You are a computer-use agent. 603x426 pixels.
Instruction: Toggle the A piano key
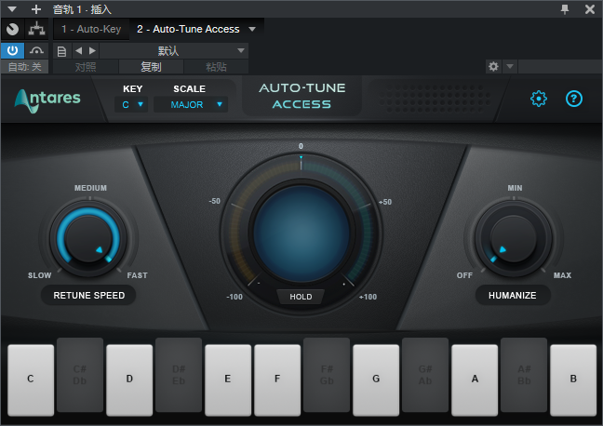point(475,379)
